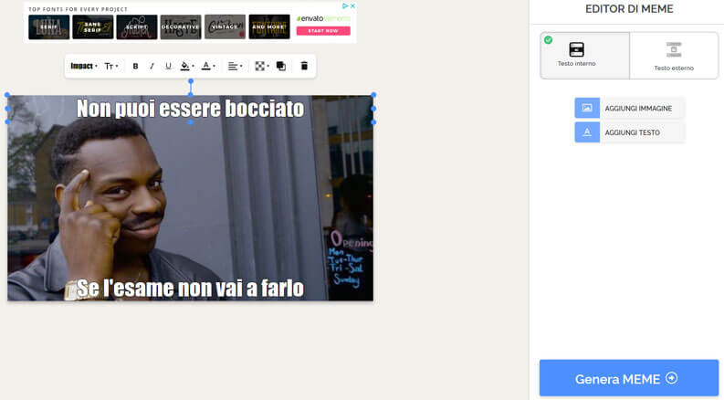This screenshot has height=400, width=724.
Task: Click the AGGIUNGI TESTO button
Action: pyautogui.click(x=629, y=132)
